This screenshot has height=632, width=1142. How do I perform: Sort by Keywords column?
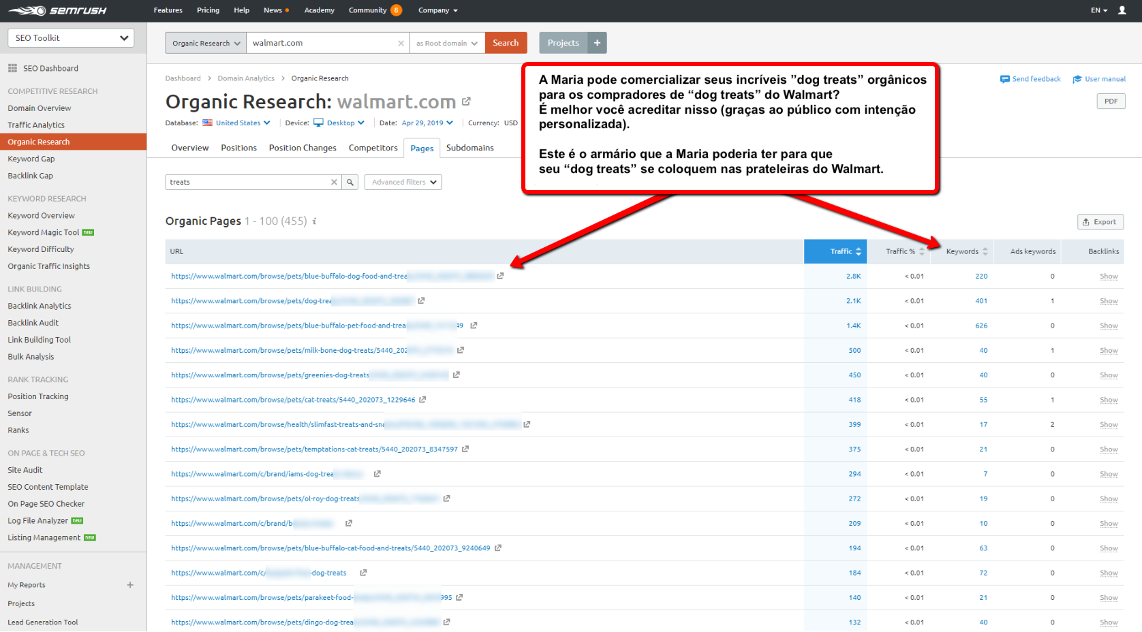tap(961, 251)
